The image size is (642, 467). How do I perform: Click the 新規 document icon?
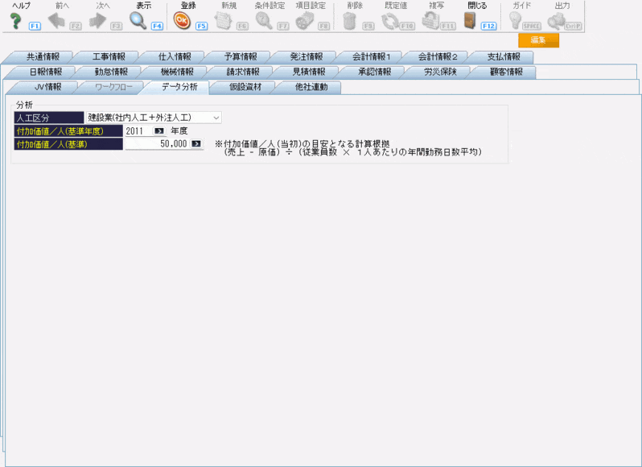point(223,21)
